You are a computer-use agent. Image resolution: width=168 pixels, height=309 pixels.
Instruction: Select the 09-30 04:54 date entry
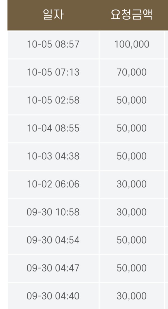(x=53, y=240)
